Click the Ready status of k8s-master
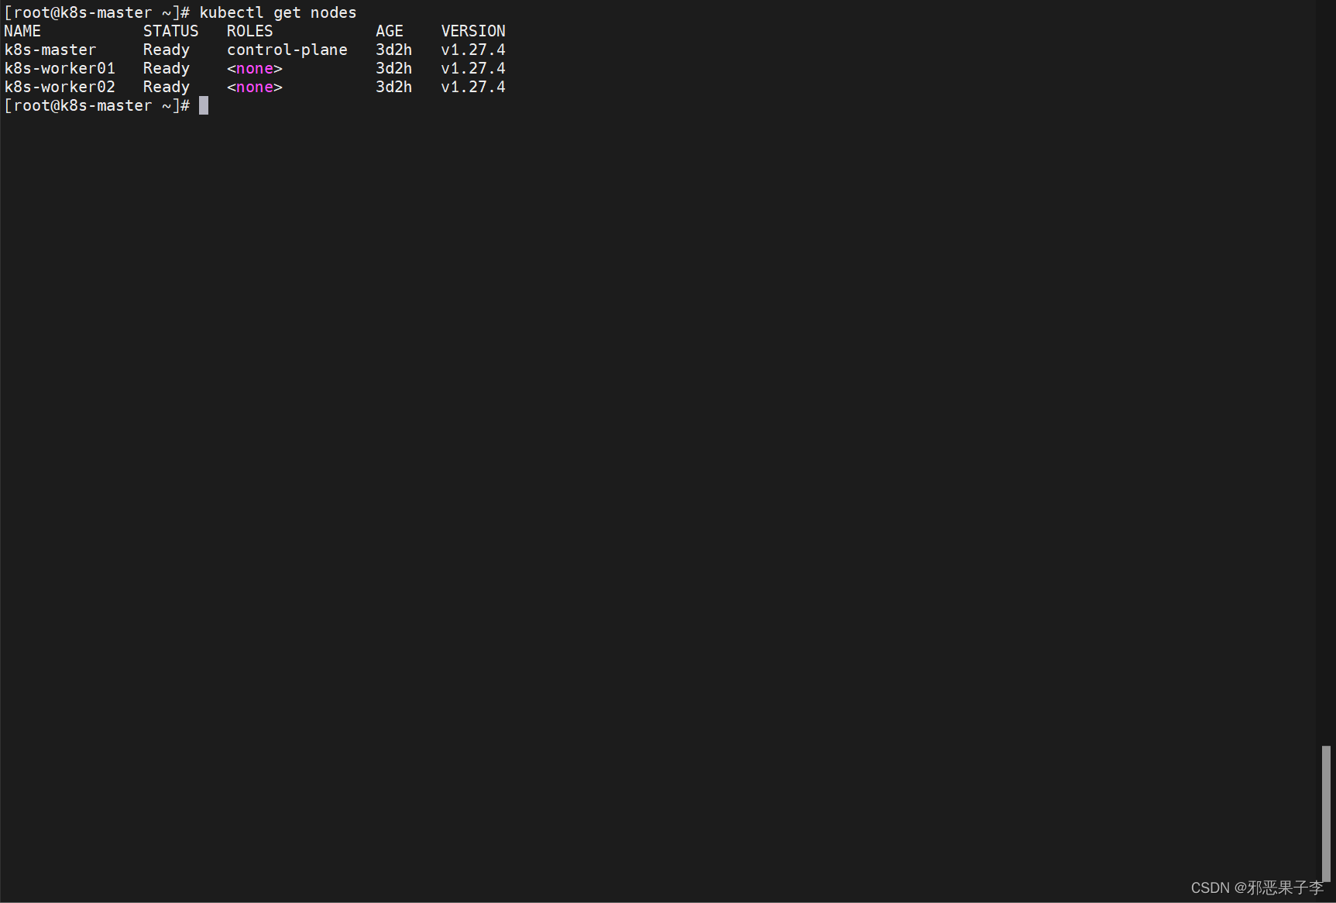Image resolution: width=1336 pixels, height=903 pixels. [x=167, y=50]
